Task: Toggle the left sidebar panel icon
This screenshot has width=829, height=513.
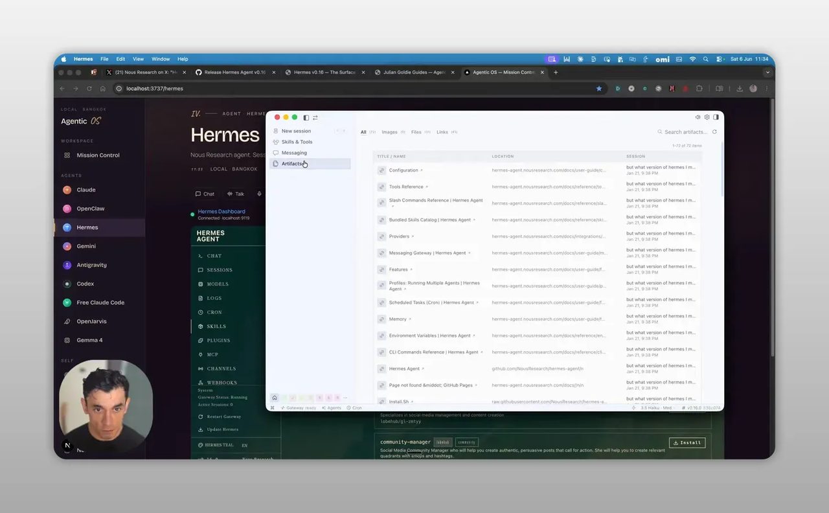Action: click(x=306, y=118)
